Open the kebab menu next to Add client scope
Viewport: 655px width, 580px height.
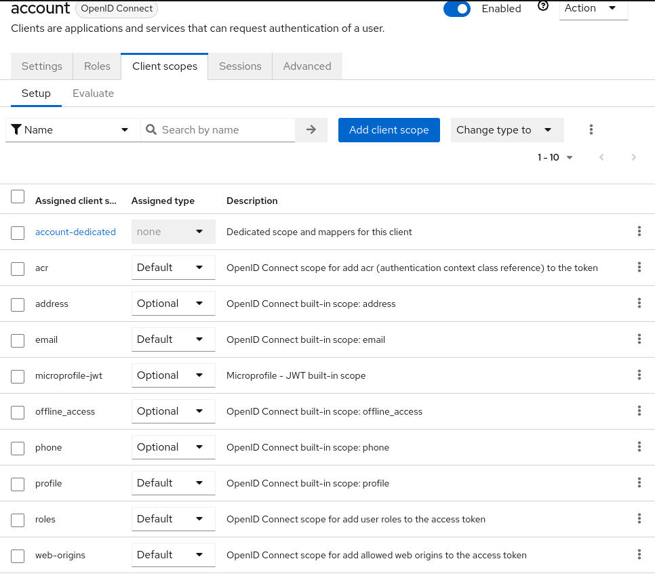pyautogui.click(x=591, y=129)
